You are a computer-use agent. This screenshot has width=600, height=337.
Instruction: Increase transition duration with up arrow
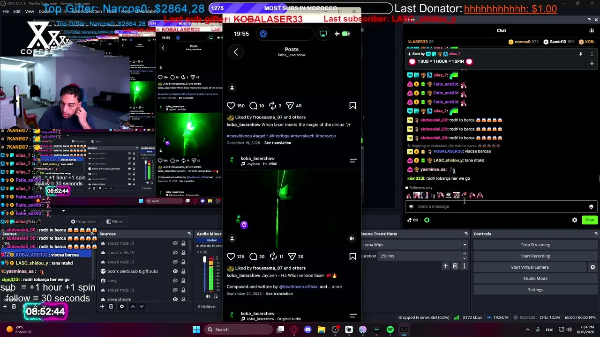(x=465, y=254)
